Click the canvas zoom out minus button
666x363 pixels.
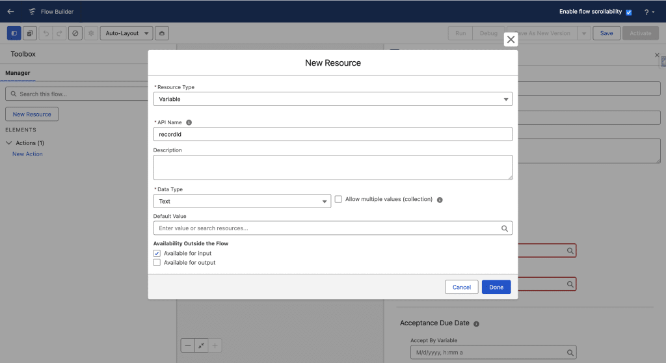point(188,346)
